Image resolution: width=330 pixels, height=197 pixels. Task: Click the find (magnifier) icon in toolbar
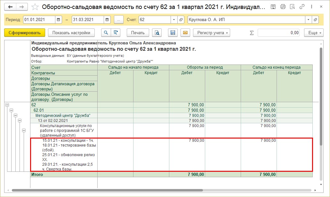106,33
